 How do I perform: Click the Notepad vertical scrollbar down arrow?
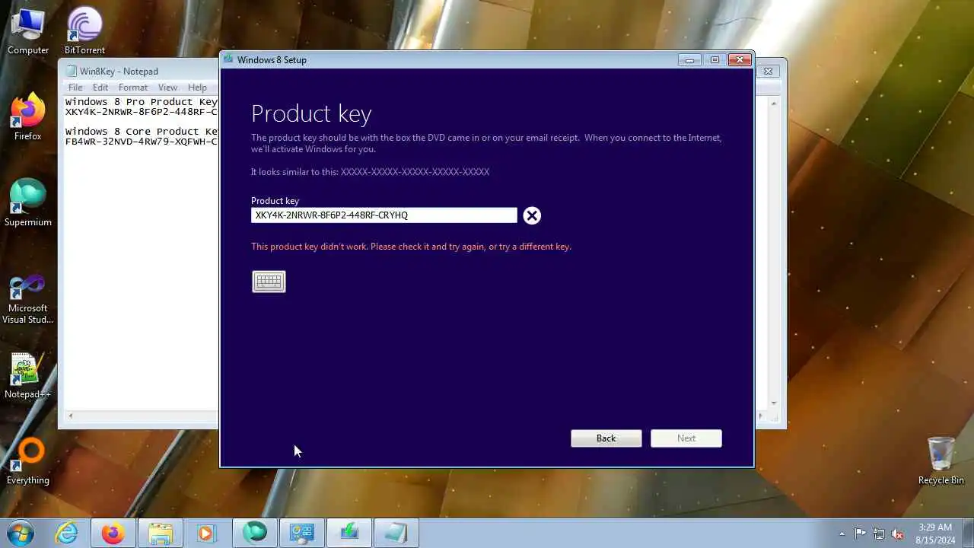[774, 403]
